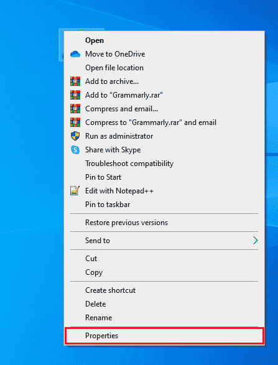Expand the Send to submenu arrow
This screenshot has width=278, height=365.
click(255, 241)
